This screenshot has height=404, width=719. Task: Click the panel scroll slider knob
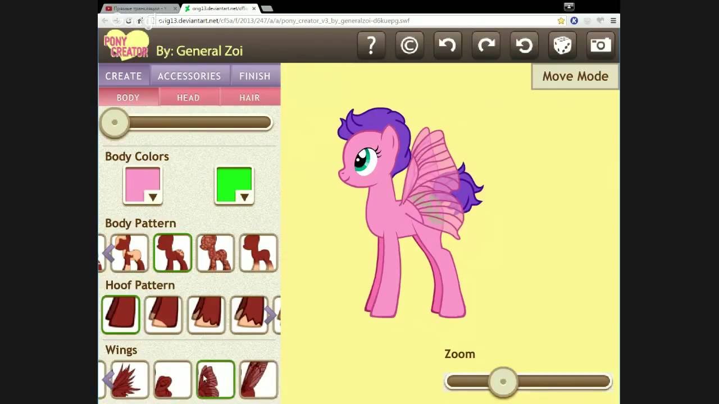coord(115,122)
